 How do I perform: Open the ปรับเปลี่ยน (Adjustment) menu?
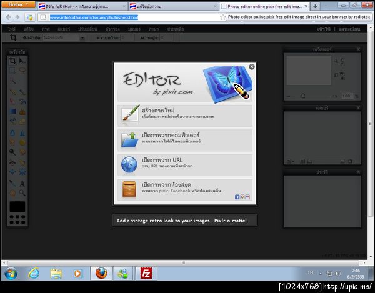[x=87, y=29]
